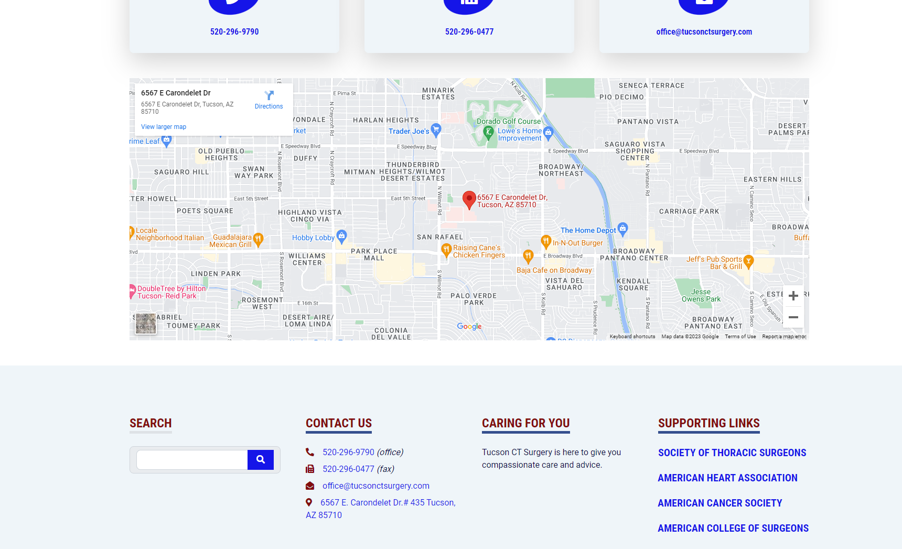Open American Cancer Society link

coord(720,503)
